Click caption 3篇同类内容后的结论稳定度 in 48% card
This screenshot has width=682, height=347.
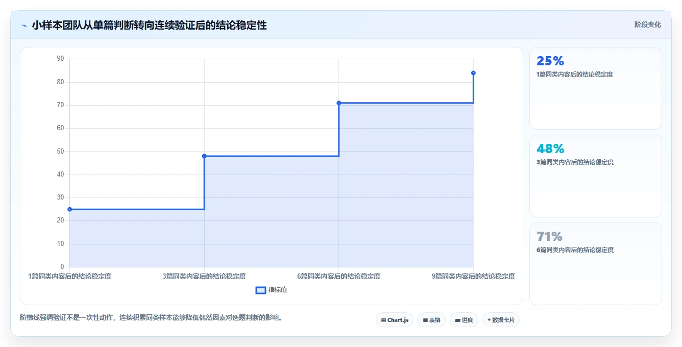[x=575, y=162]
